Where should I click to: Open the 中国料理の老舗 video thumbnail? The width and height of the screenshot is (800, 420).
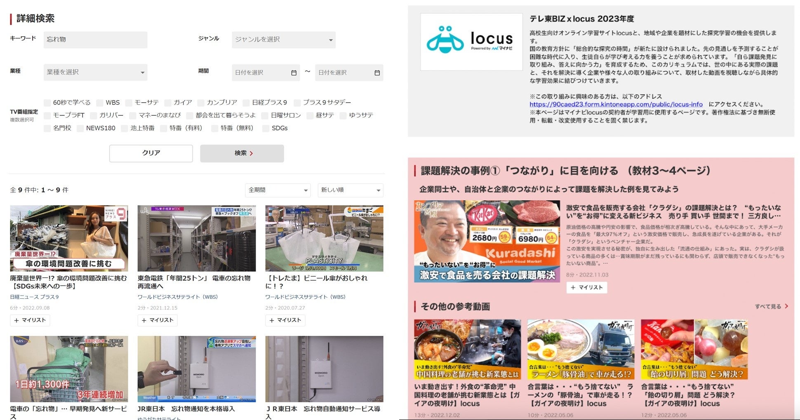[467, 350]
